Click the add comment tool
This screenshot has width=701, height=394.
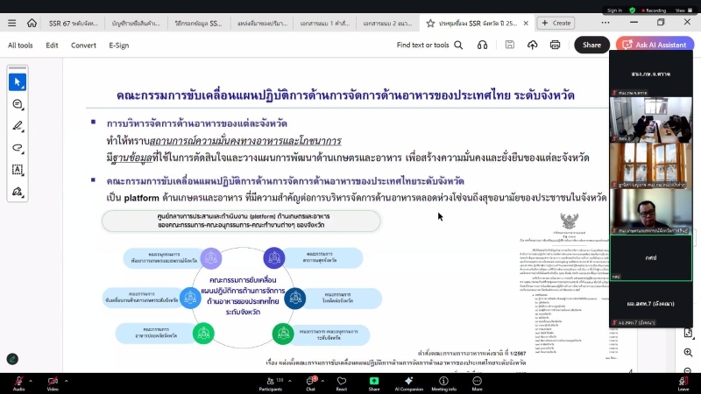[18, 104]
